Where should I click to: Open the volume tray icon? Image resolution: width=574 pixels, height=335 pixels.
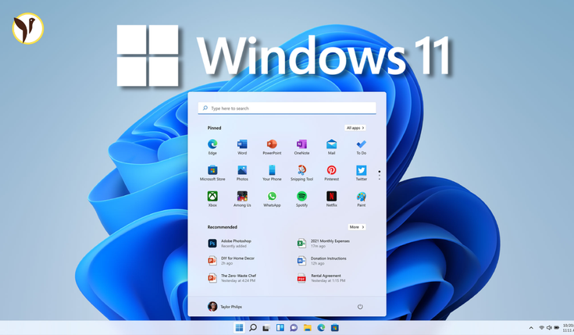tap(549, 328)
